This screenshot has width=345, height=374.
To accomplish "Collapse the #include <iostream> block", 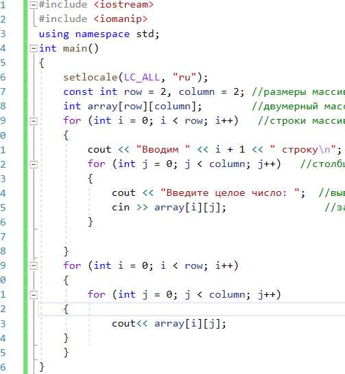I will [x=34, y=5].
